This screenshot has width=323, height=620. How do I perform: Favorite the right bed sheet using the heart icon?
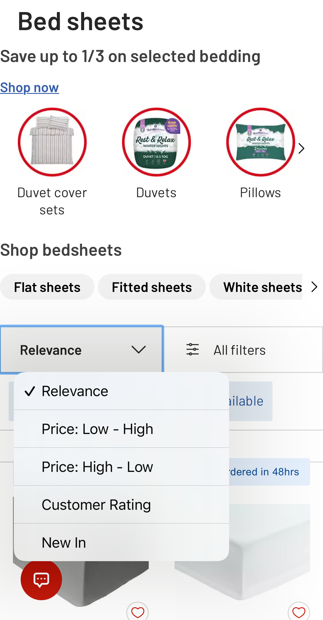point(299,611)
